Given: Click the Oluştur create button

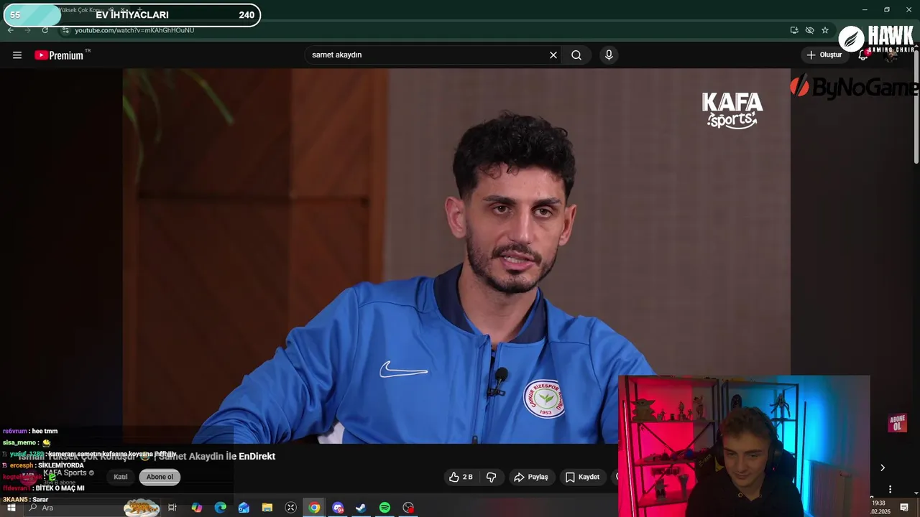Looking at the screenshot, I should click(824, 55).
